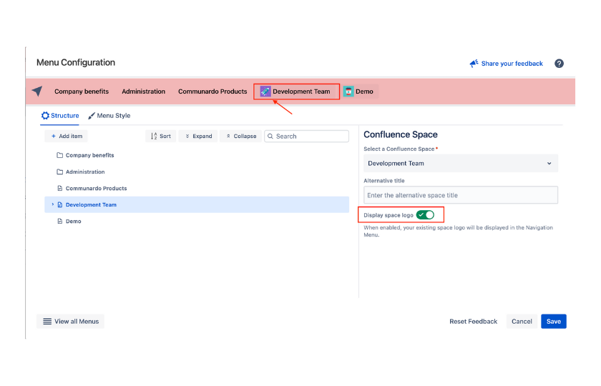601x386 pixels.
Task: Select Demo in the structure tree
Action: pos(73,222)
